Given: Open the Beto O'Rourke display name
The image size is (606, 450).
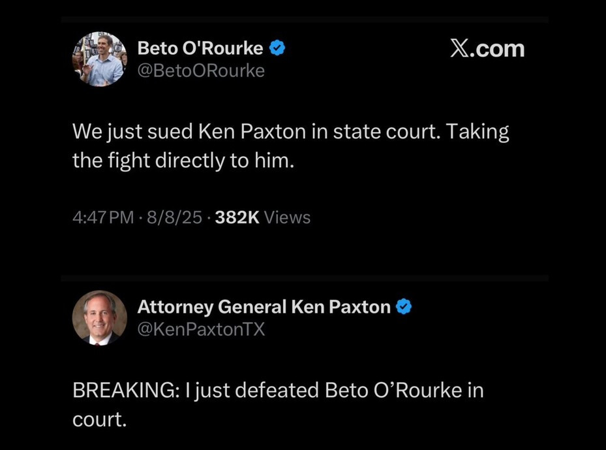Looking at the screenshot, I should 200,48.
